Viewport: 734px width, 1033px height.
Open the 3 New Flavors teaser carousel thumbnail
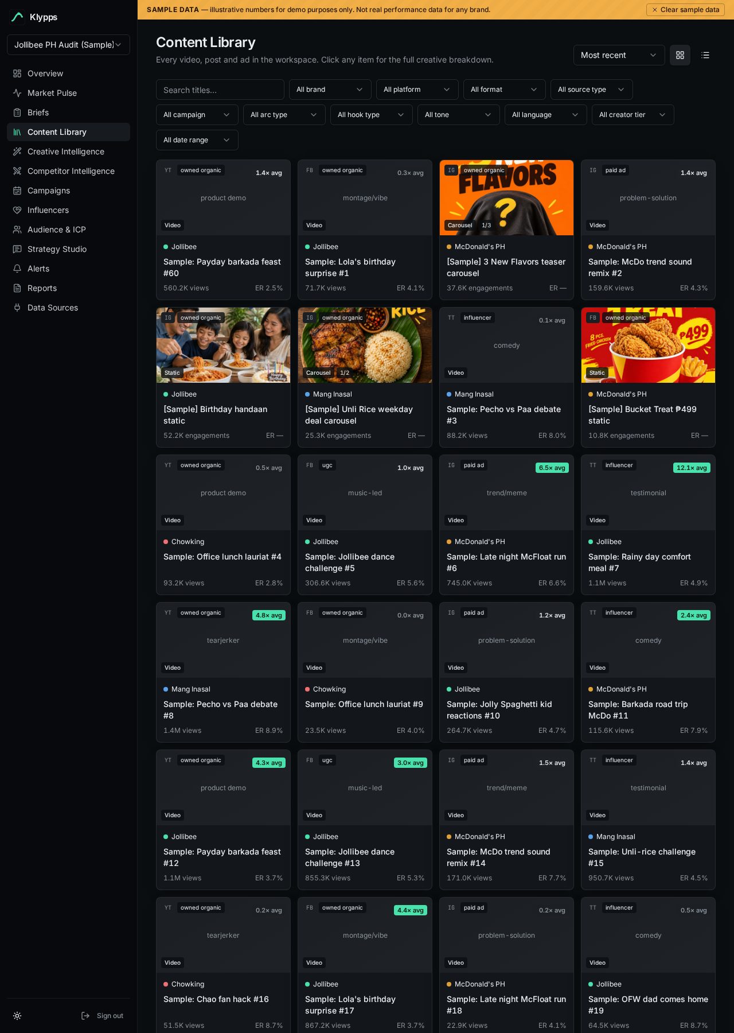506,197
